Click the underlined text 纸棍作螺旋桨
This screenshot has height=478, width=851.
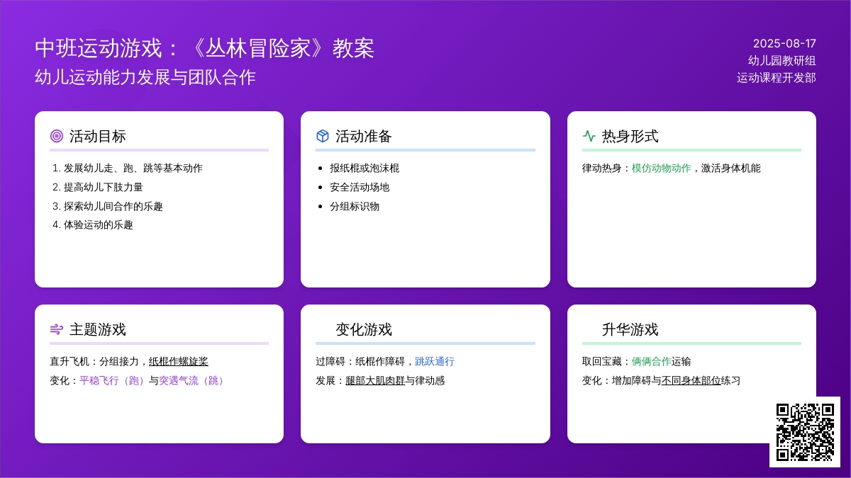(x=179, y=361)
